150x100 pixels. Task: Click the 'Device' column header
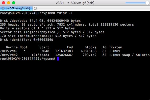click(12, 47)
